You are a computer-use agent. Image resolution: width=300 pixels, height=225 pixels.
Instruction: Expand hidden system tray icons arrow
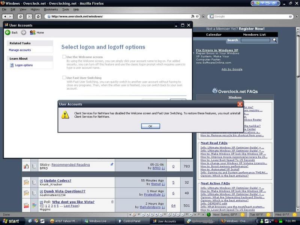257,221
